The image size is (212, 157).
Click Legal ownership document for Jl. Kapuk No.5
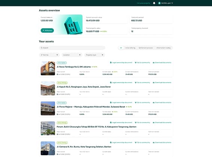(x=121, y=83)
